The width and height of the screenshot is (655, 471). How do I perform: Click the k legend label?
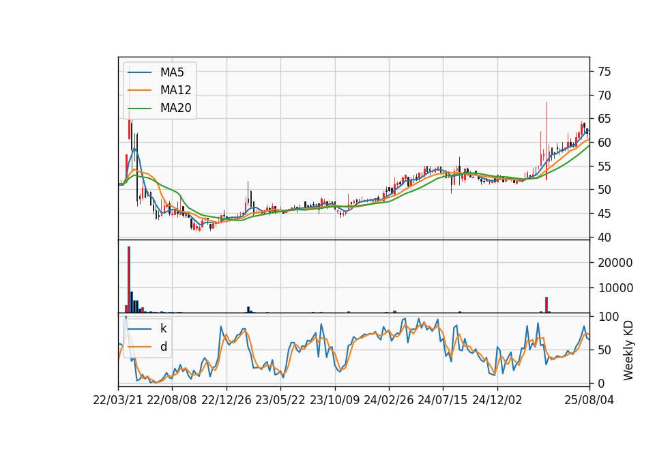click(x=164, y=328)
